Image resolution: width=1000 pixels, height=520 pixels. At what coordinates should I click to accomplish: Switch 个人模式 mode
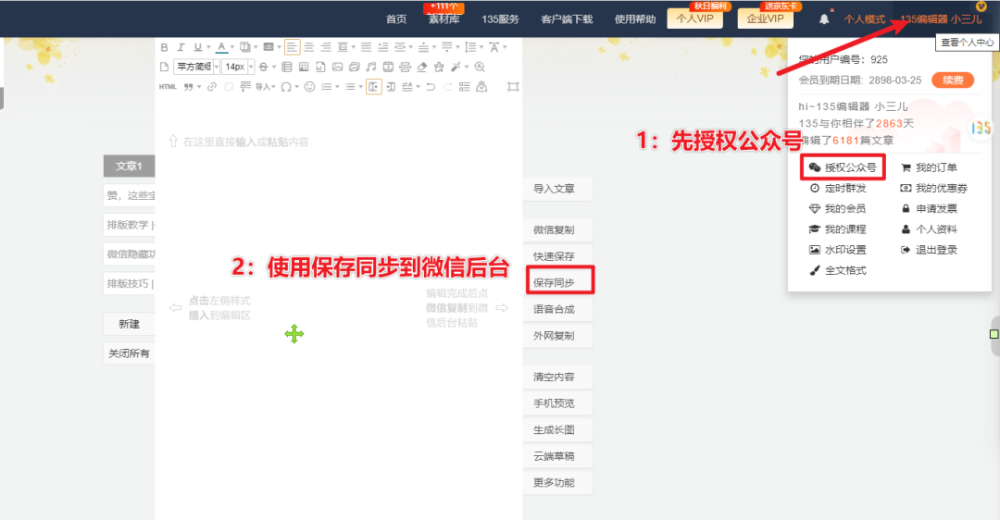[865, 19]
